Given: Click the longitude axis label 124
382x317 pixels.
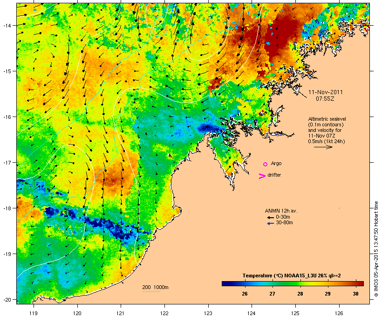Looking at the screenshot, I should click(x=252, y=313).
